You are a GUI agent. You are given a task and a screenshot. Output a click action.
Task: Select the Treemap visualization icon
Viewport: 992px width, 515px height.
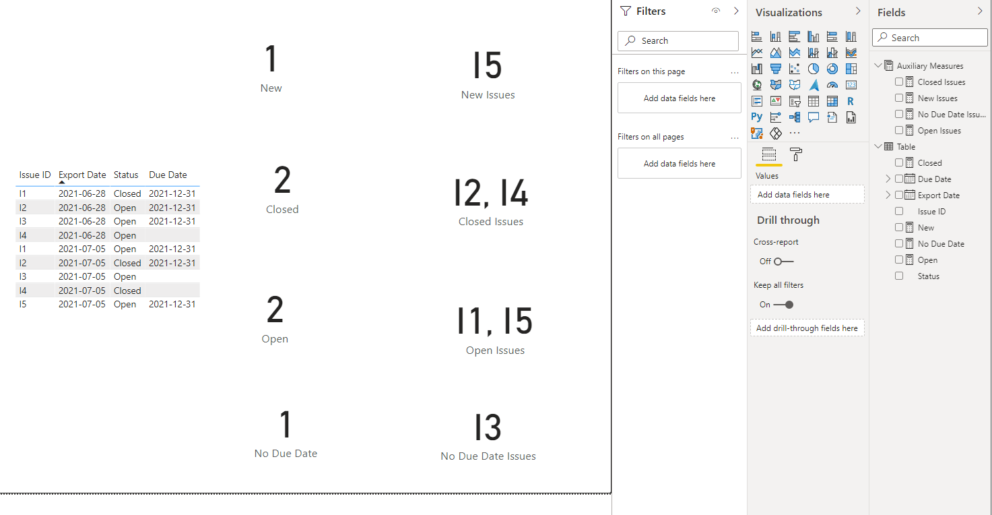click(x=851, y=69)
